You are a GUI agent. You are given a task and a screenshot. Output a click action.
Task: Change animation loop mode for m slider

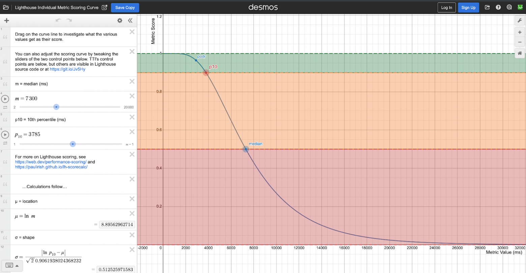click(5, 107)
